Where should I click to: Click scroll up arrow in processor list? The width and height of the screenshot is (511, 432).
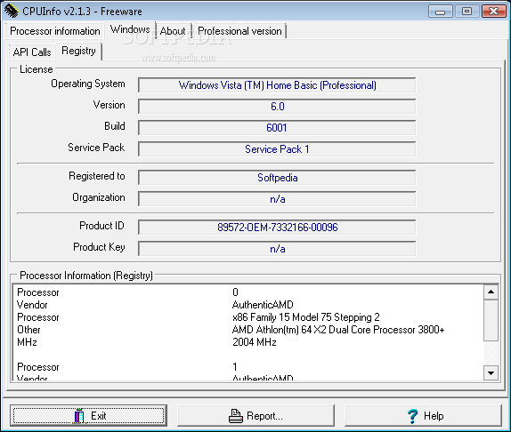(491, 292)
